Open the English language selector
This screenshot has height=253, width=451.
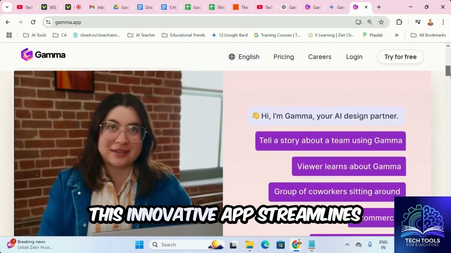244,57
